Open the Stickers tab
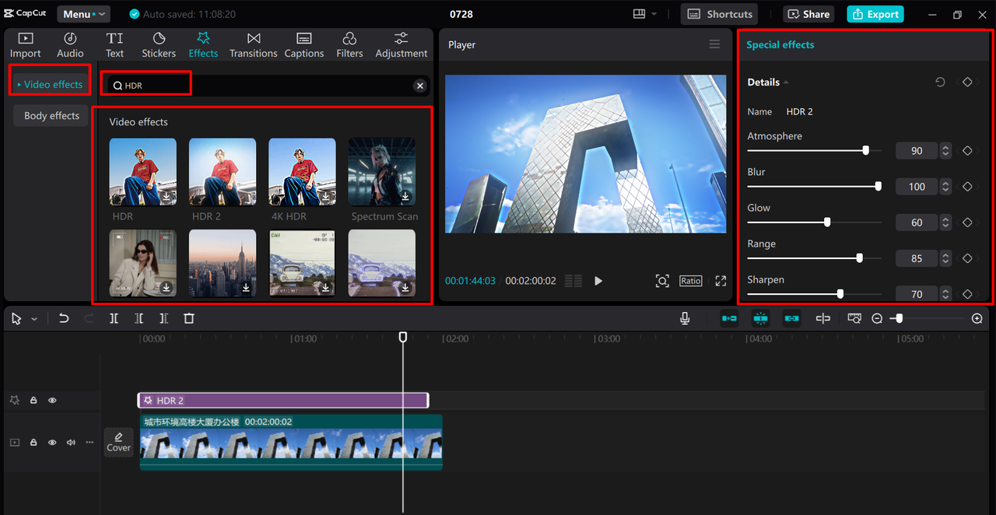The image size is (996, 515). (159, 45)
